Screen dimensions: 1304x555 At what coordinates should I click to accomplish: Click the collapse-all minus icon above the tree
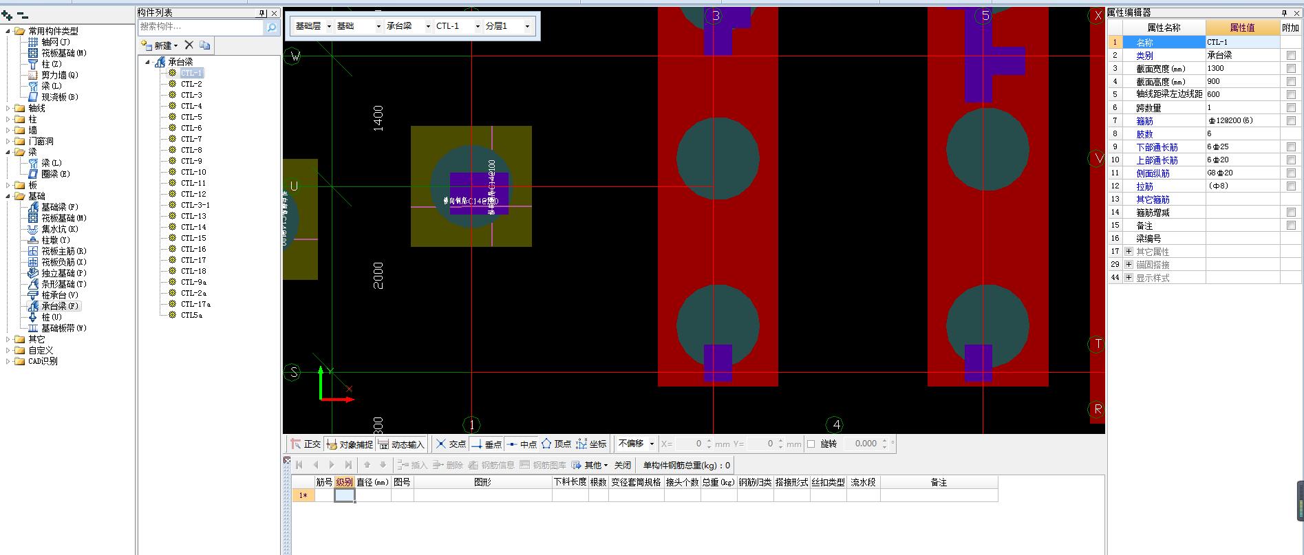(x=23, y=15)
